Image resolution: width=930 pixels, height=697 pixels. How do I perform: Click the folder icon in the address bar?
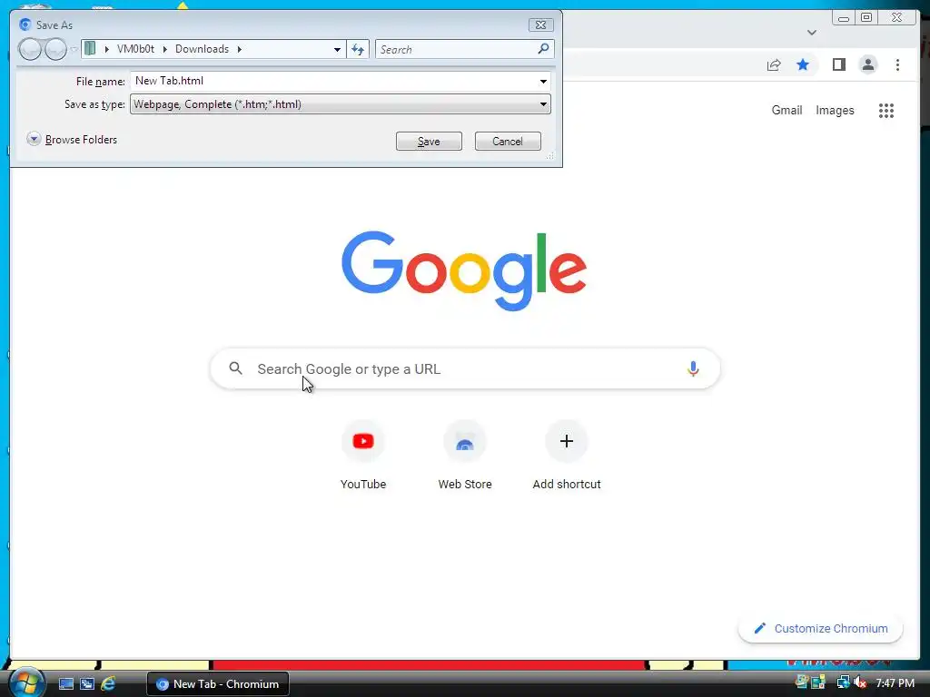[90, 49]
